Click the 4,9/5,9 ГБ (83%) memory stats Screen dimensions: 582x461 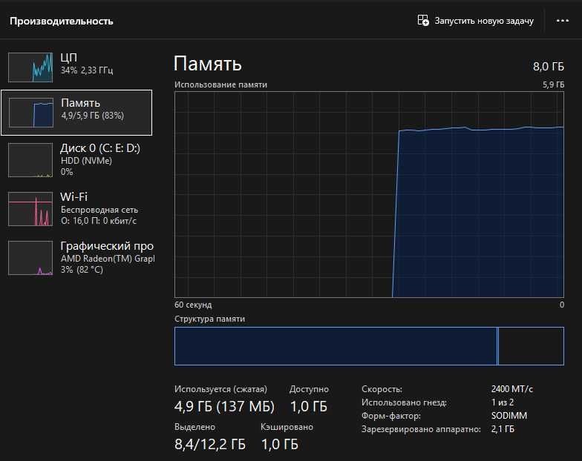[x=92, y=116]
